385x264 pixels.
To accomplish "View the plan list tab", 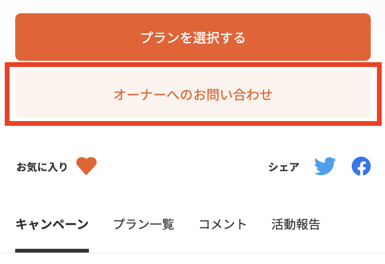I will coord(144,224).
